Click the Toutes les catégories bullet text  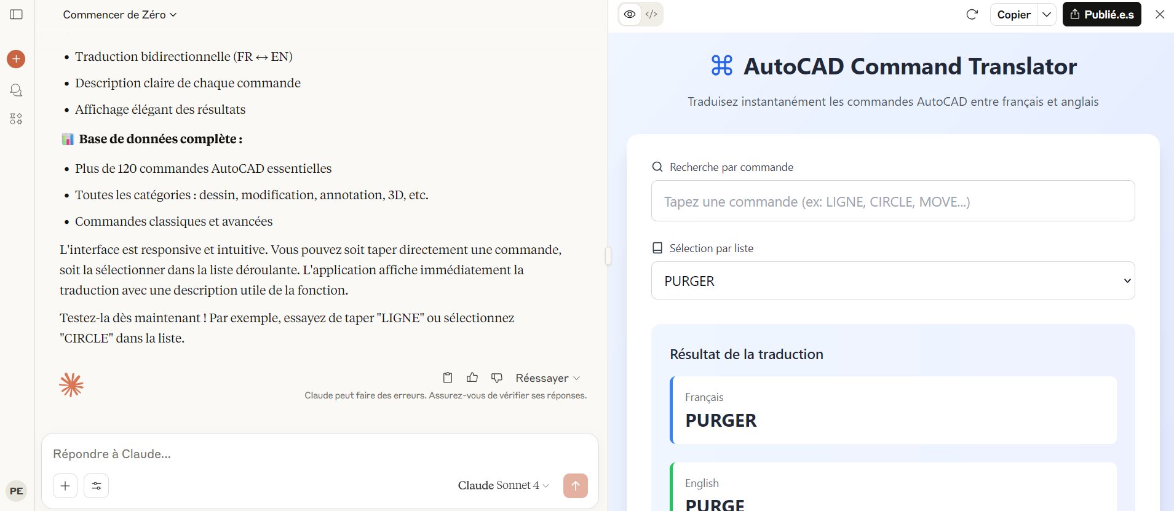click(252, 195)
